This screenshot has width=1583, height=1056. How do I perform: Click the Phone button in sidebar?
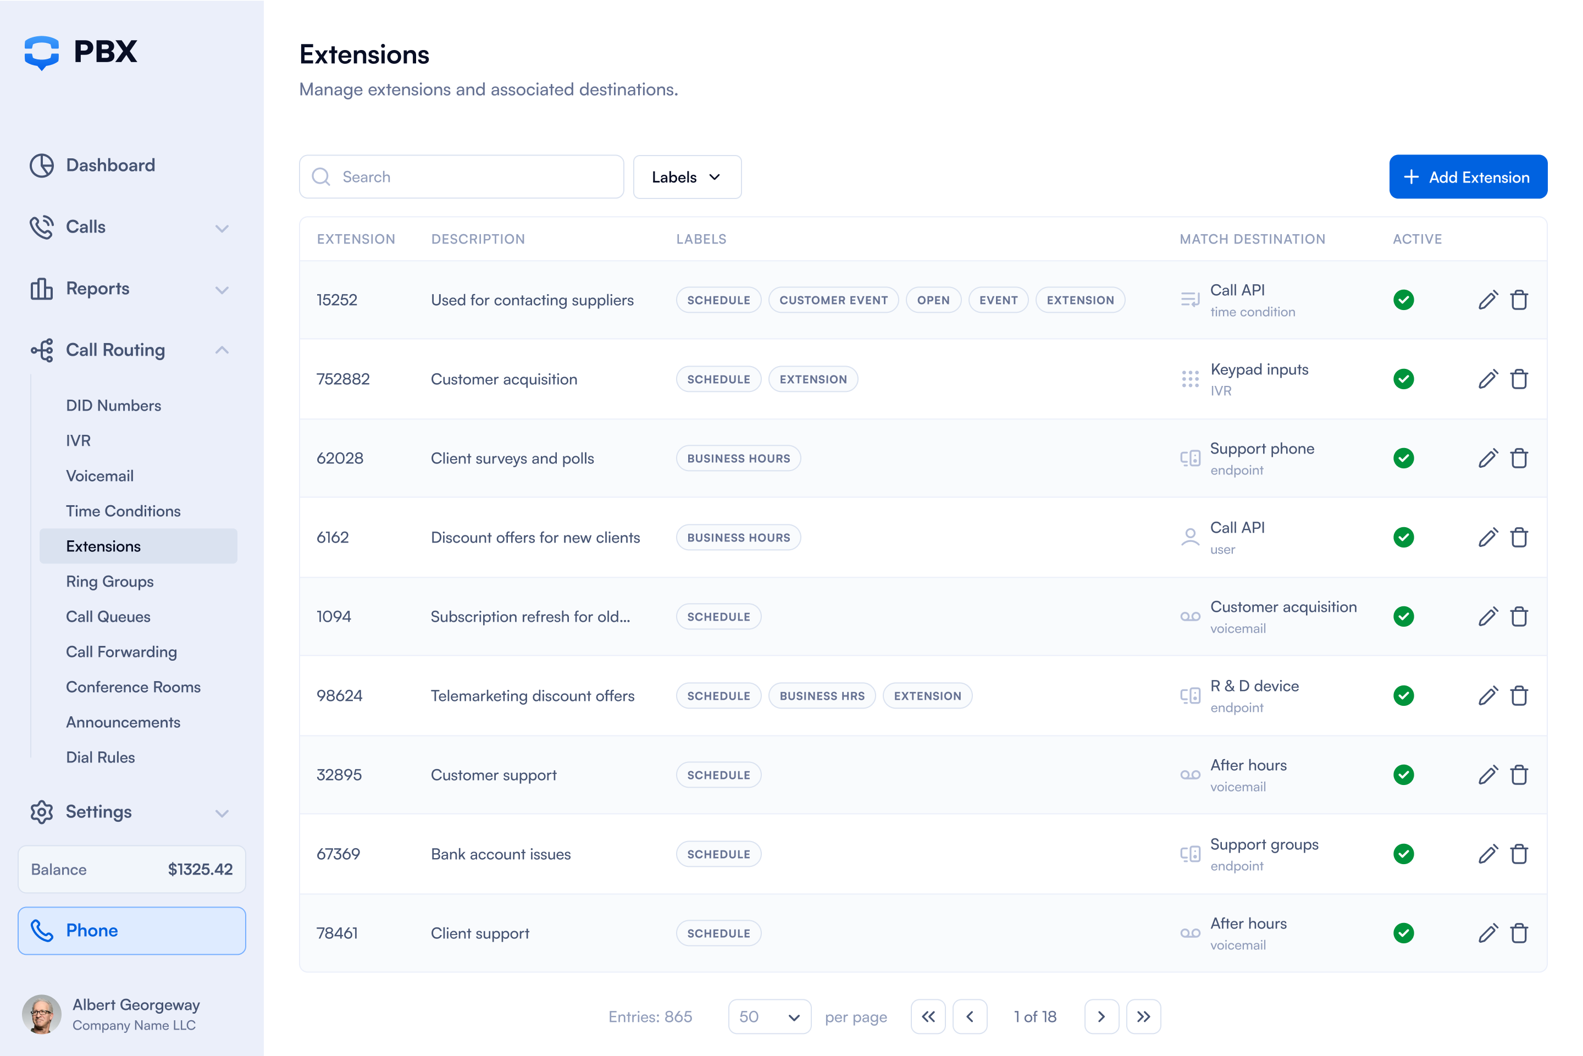click(x=132, y=930)
